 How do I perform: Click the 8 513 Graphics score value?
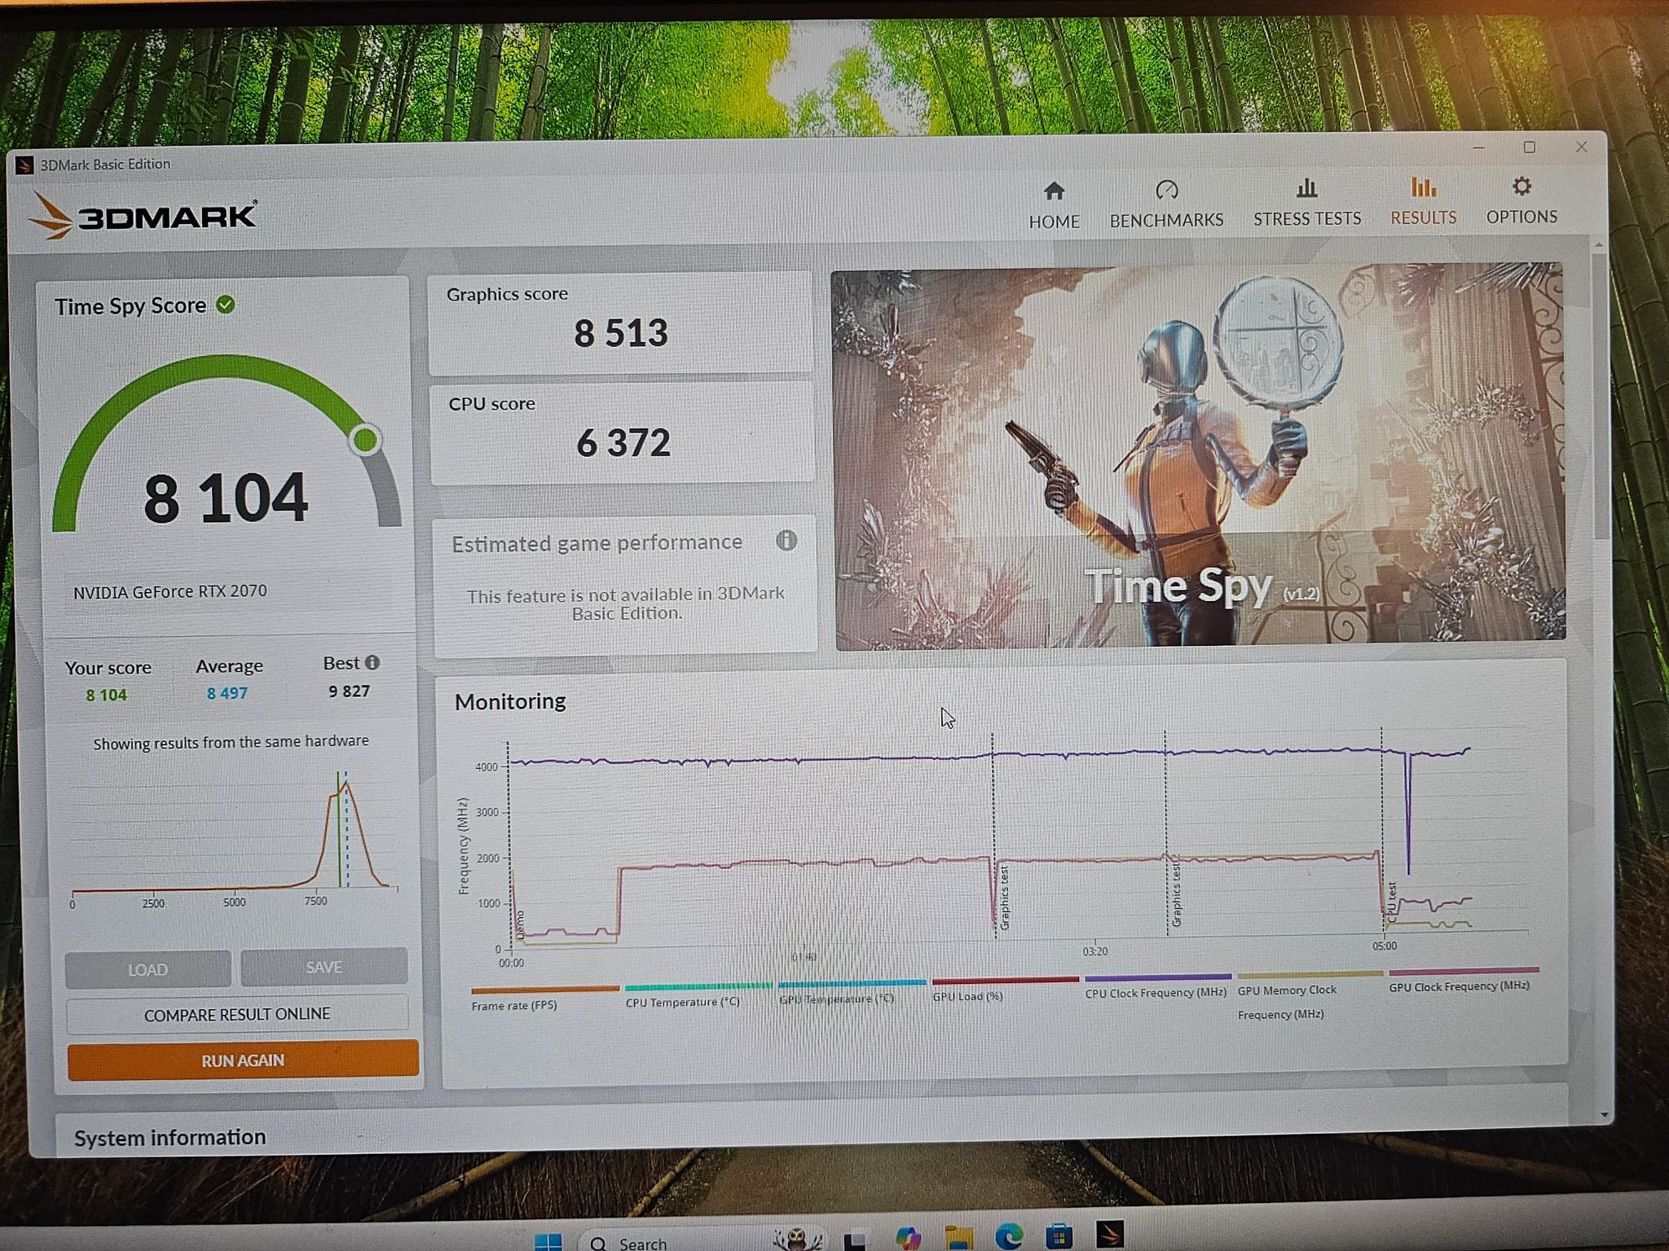pyautogui.click(x=621, y=333)
